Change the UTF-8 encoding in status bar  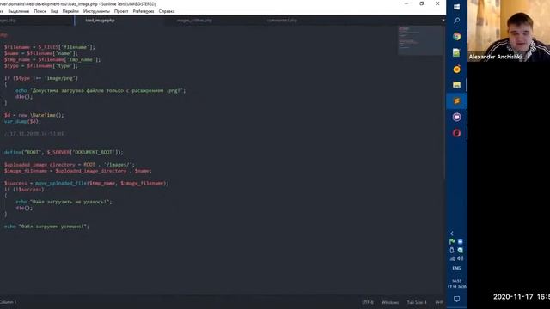[x=368, y=302]
